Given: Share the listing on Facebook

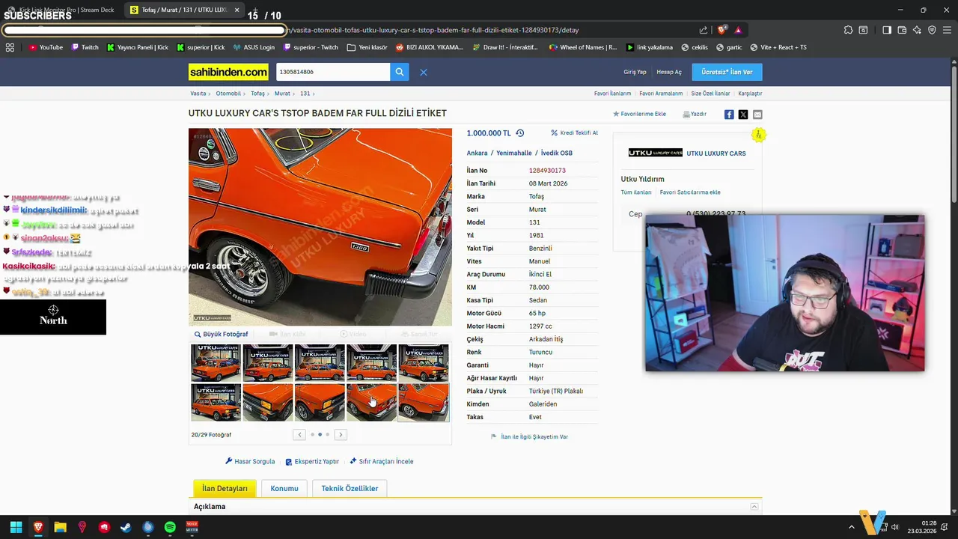Looking at the screenshot, I should point(729,115).
